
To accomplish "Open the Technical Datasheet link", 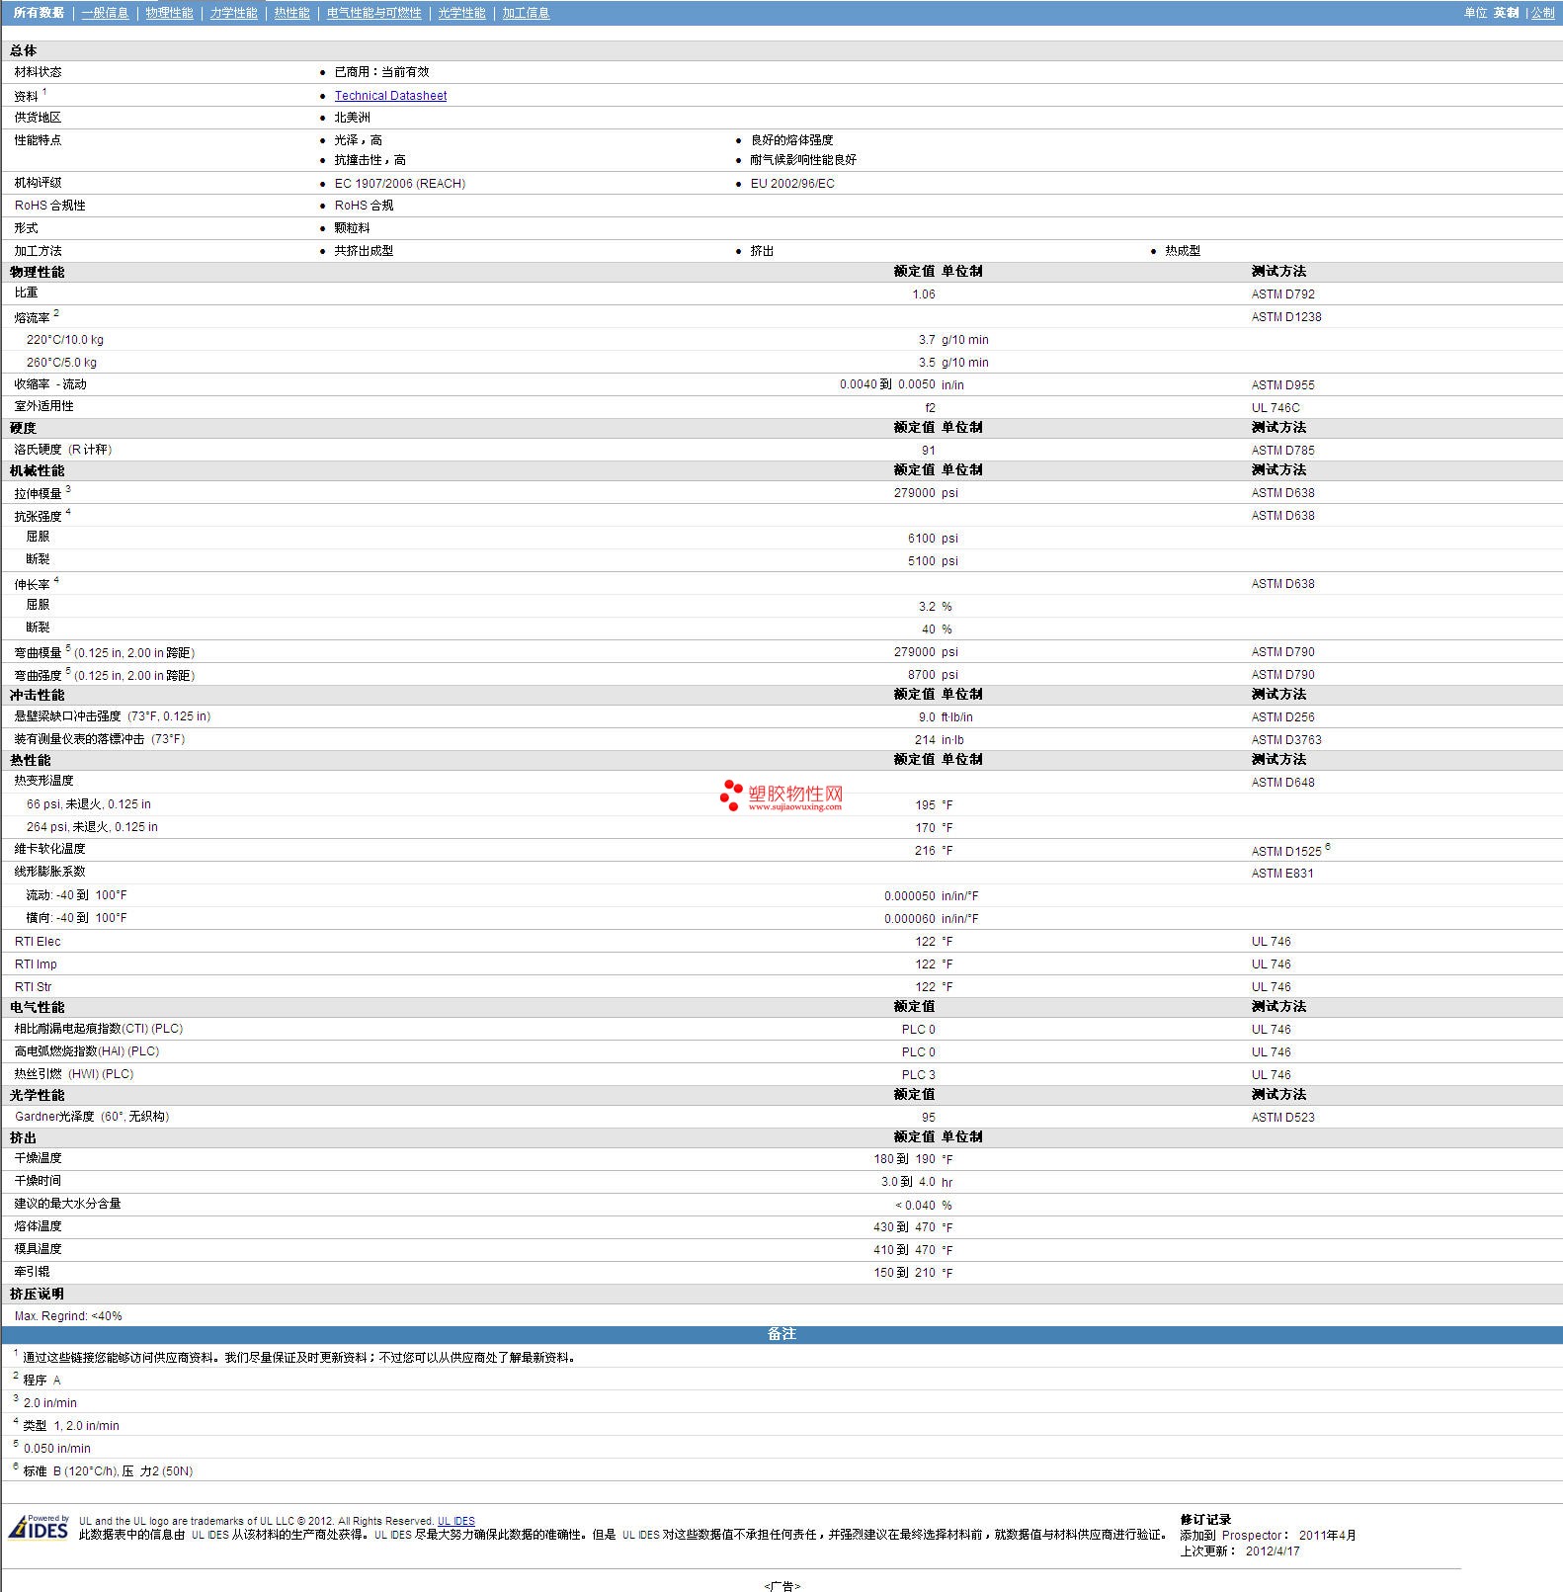I will click(390, 96).
